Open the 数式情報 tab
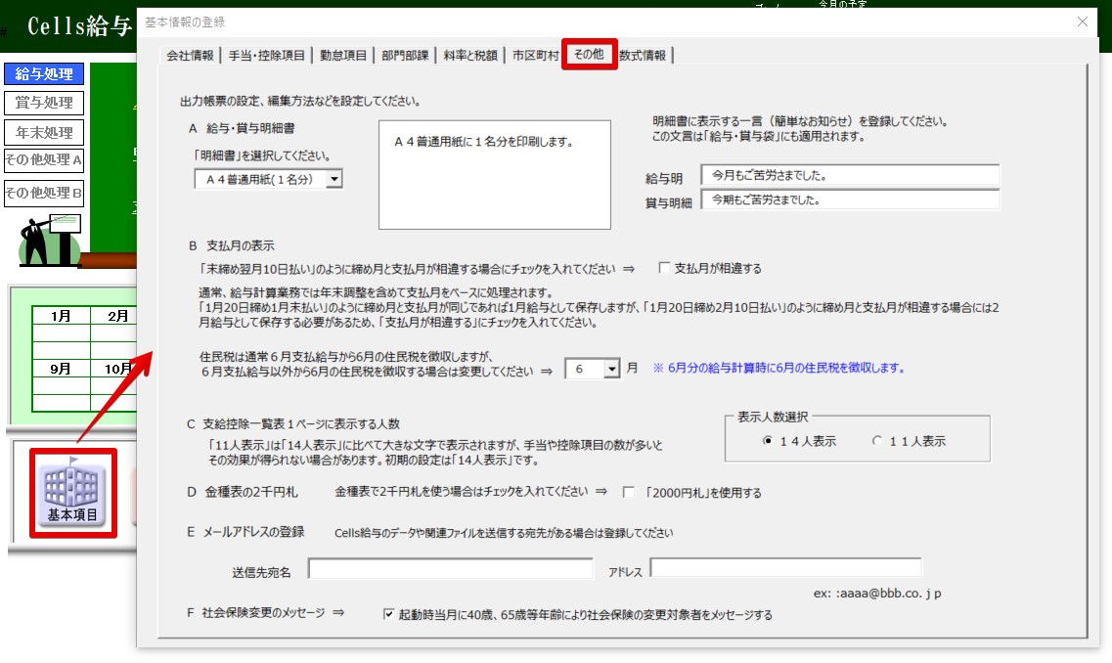 [x=643, y=56]
